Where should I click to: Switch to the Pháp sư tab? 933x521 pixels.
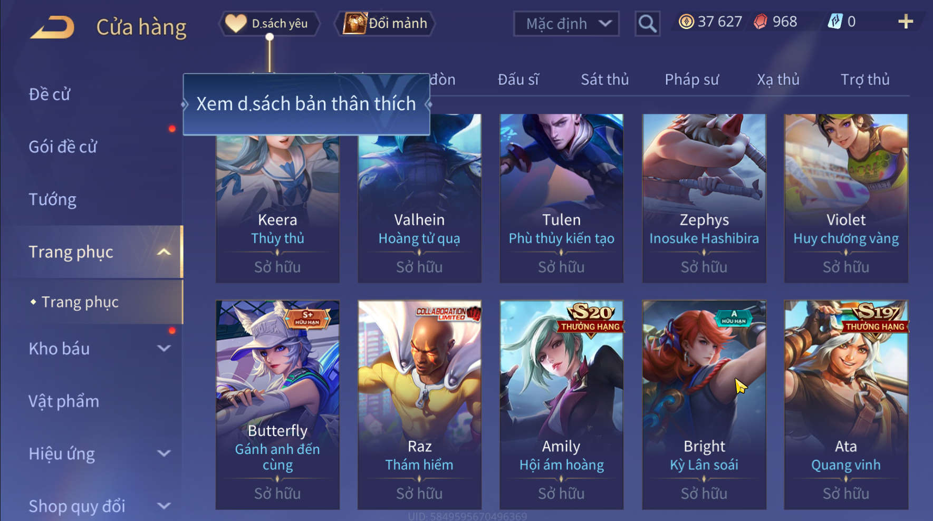pos(691,80)
